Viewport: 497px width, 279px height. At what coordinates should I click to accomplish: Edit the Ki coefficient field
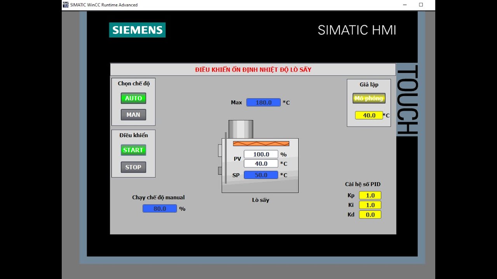[370, 205]
